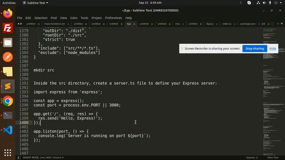Go to next tab with right arrow
Viewport: 285px width, 160px height.
point(21,24)
